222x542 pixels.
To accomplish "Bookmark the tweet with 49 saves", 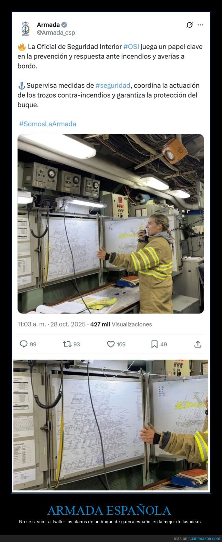I will pyautogui.click(x=154, y=344).
